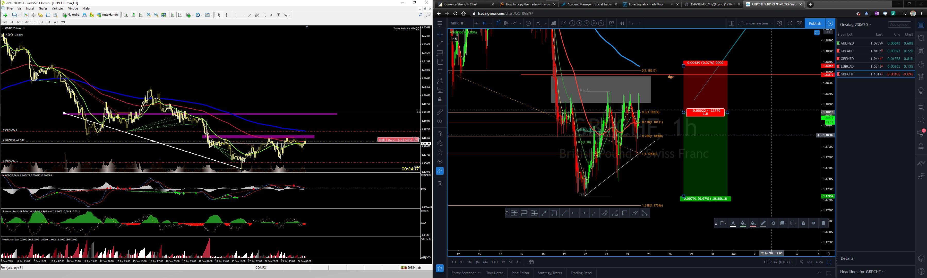
Task: Set TradingView range to 1M
Action: click(469, 262)
